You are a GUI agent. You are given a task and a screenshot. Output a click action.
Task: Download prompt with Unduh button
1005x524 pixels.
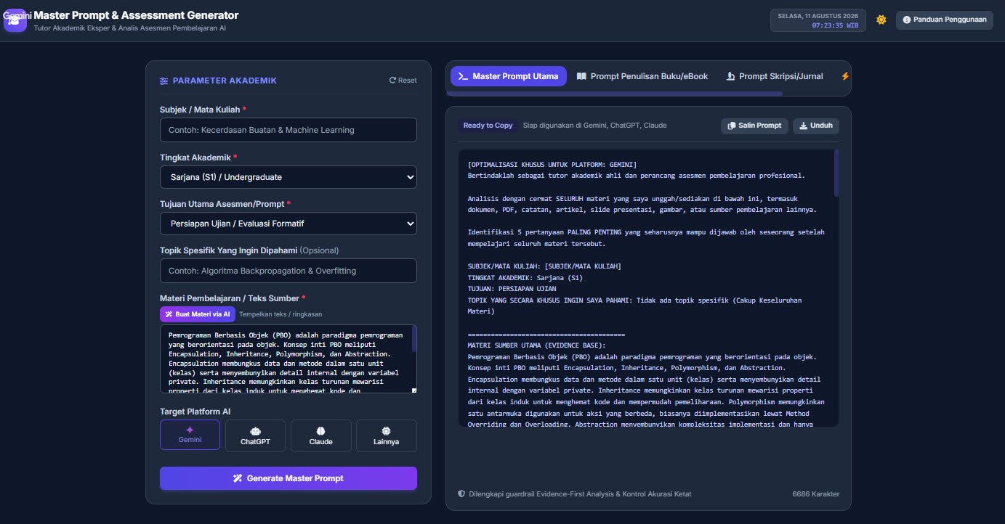(815, 126)
